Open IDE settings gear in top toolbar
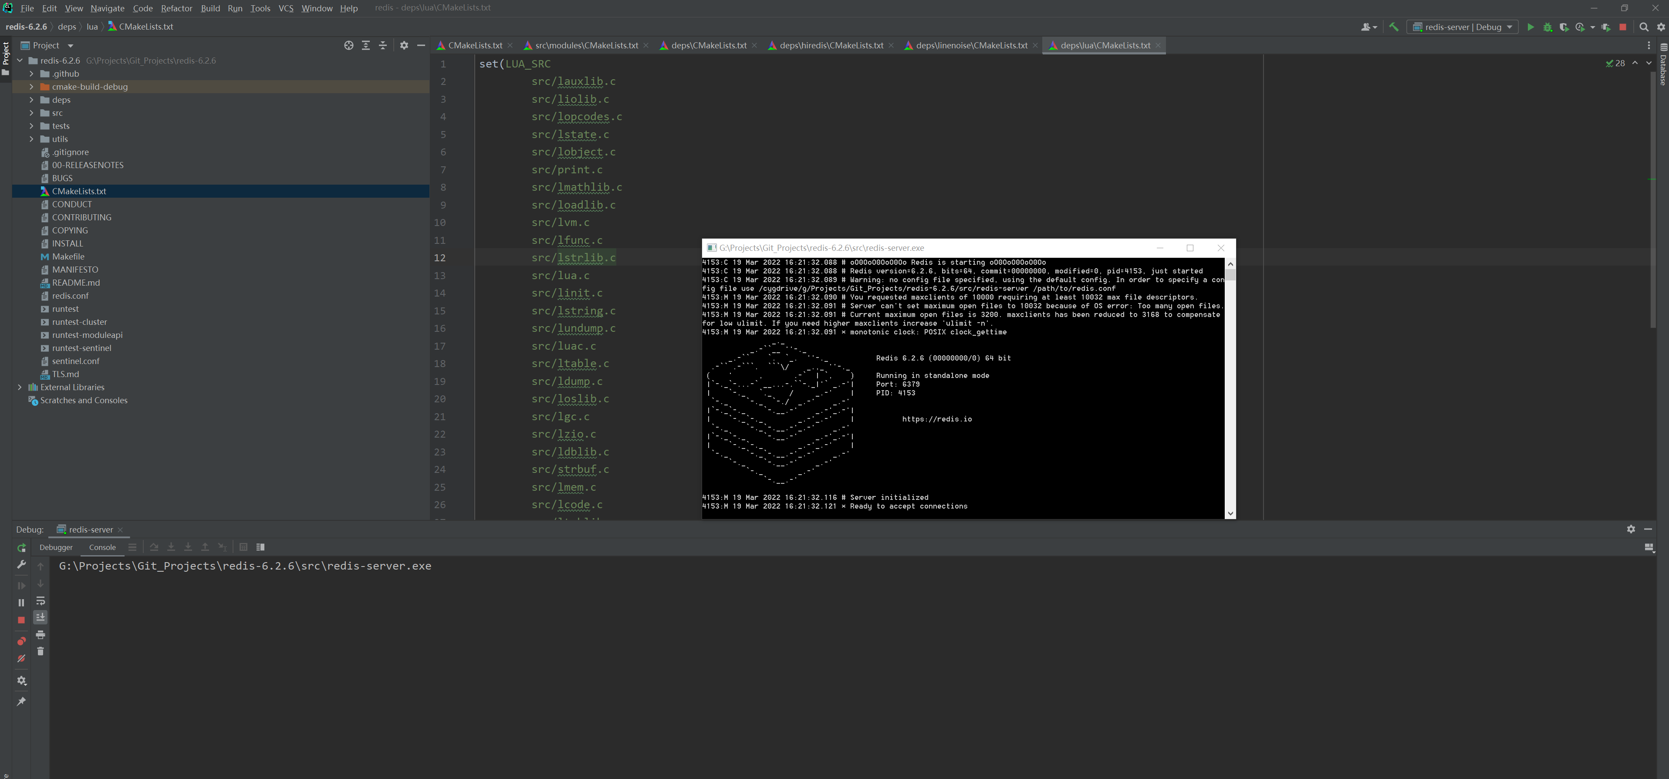 (x=1661, y=27)
